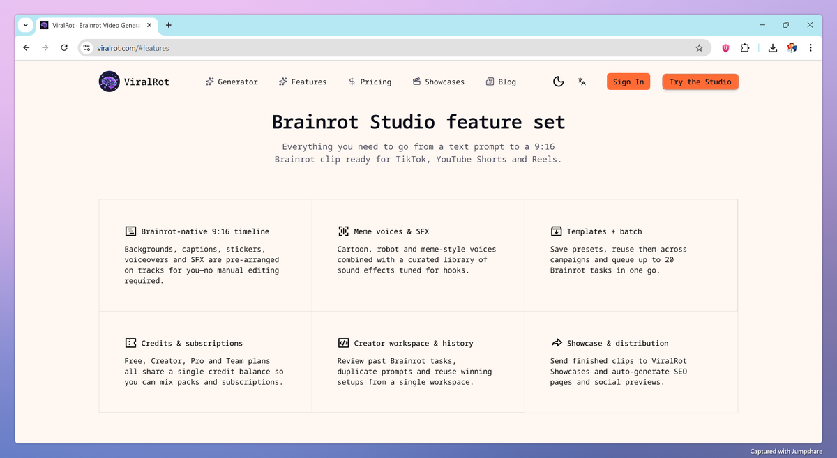Open the Features menu item

coord(303,82)
